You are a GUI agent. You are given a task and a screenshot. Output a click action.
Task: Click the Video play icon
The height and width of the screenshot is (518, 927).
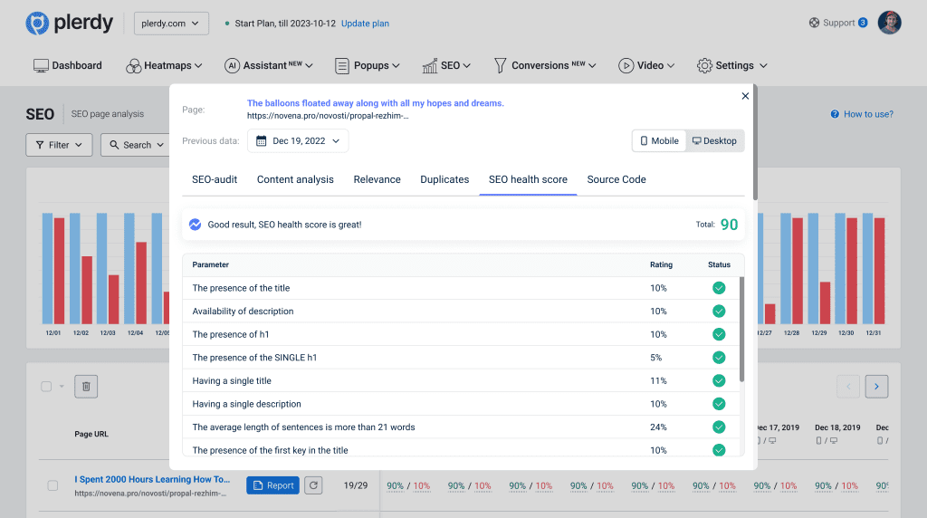626,65
